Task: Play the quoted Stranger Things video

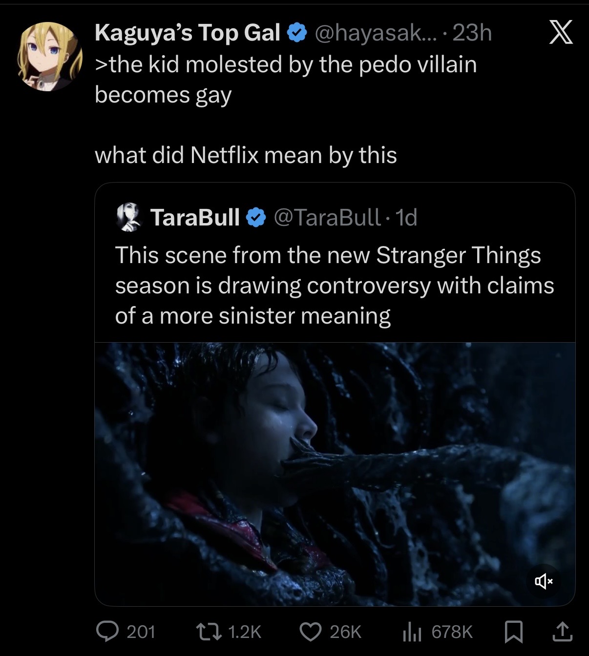Action: (x=335, y=473)
